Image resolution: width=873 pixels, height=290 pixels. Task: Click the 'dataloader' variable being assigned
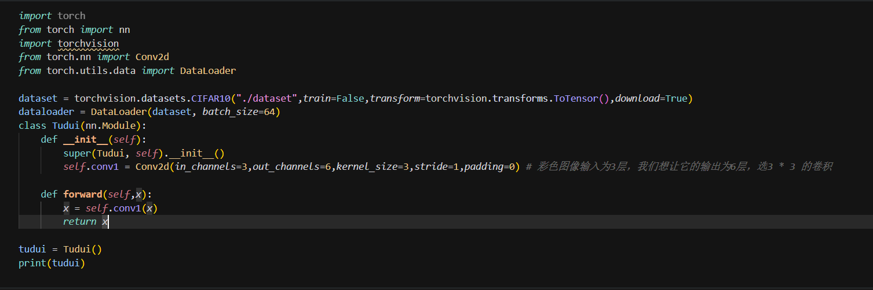click(46, 113)
